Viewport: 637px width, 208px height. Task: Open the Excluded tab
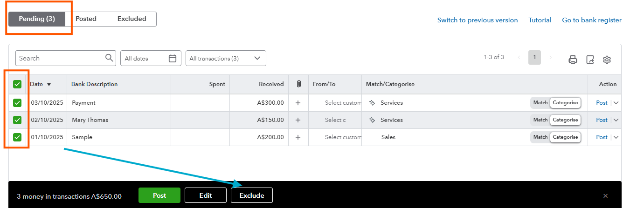click(132, 19)
